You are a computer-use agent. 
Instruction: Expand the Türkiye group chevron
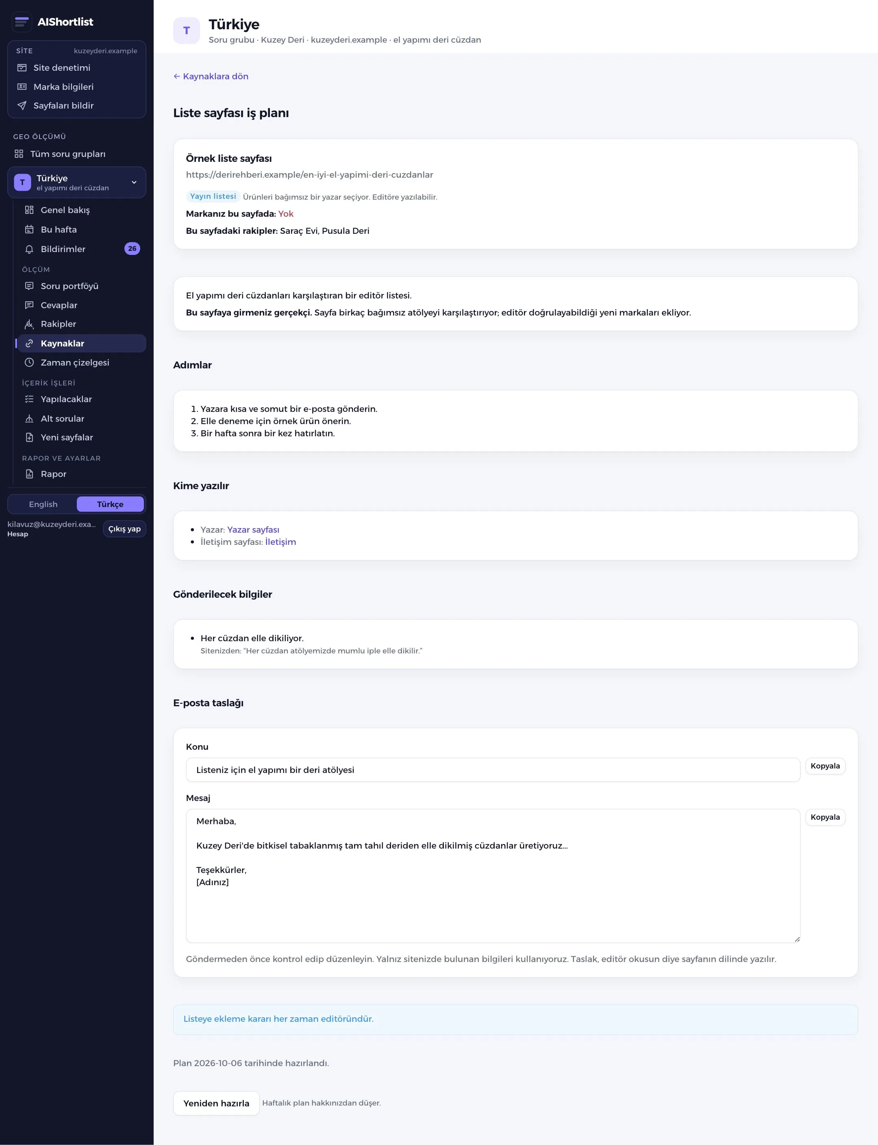134,183
